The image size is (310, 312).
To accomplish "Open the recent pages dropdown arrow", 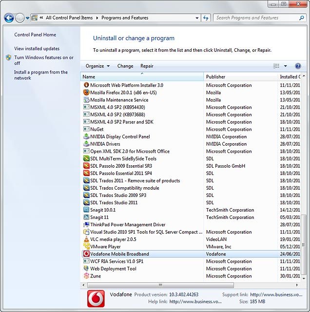I will pyautogui.click(x=28, y=18).
